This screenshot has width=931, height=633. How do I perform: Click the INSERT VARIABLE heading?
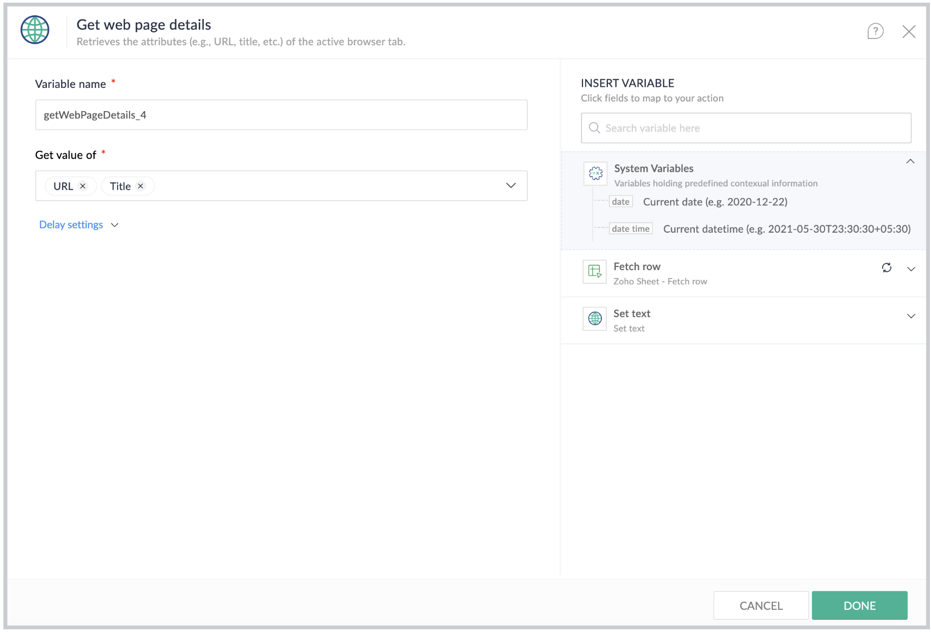(x=627, y=83)
